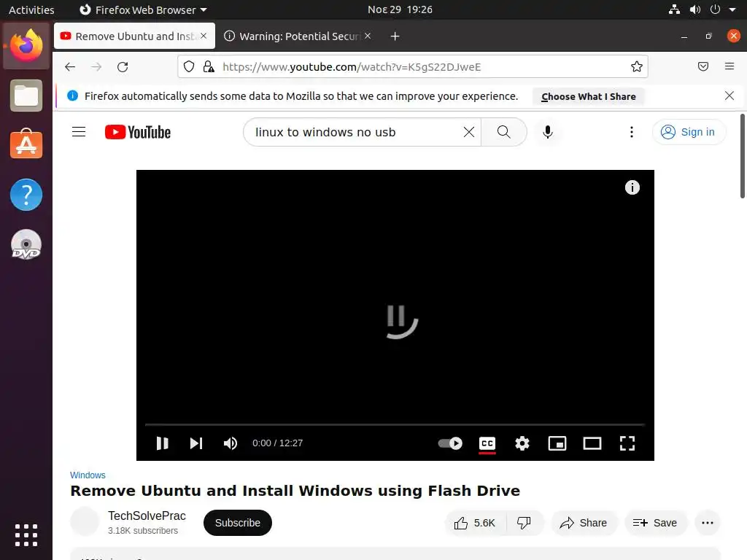Seek on the video progress bar
747x560 pixels.
[x=395, y=424]
